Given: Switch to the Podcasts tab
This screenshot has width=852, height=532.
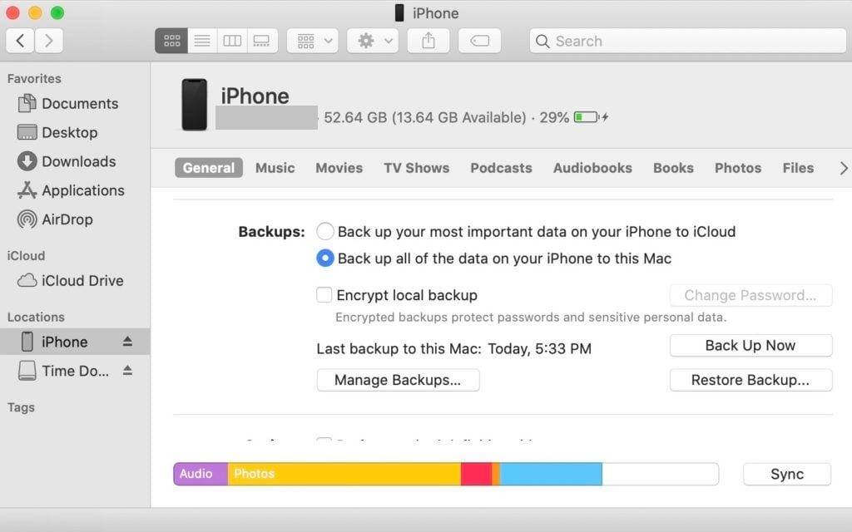Looking at the screenshot, I should click(501, 168).
